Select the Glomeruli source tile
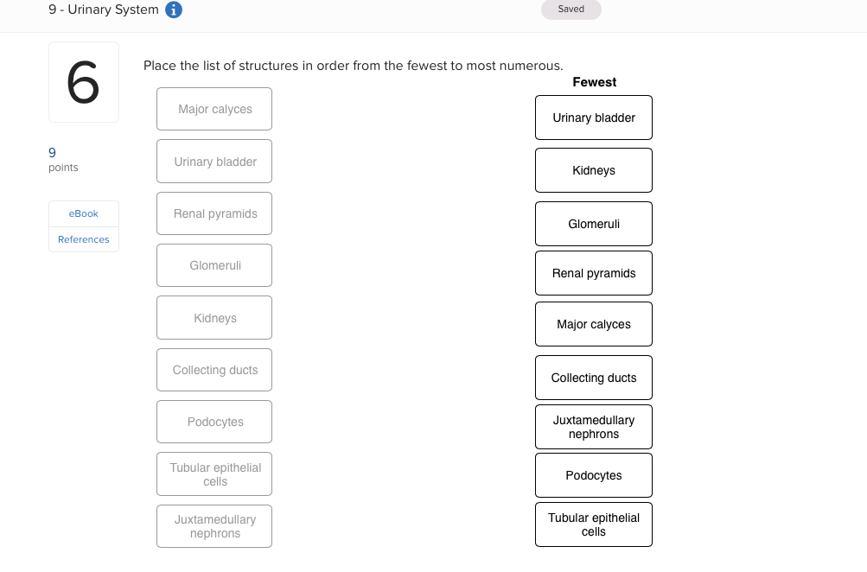 214,265
